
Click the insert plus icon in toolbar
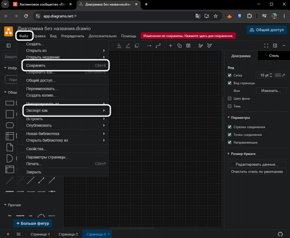170,46
